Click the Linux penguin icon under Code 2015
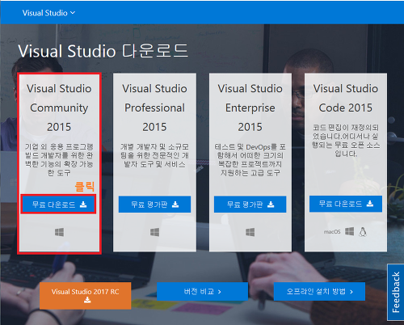Image resolution: width=404 pixels, height=325 pixels. pos(363,231)
